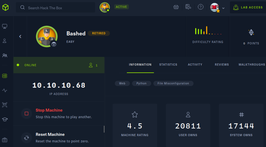Switch to the INFORMATION tab
Image resolution: width=266 pixels, height=147 pixels.
[140, 65]
